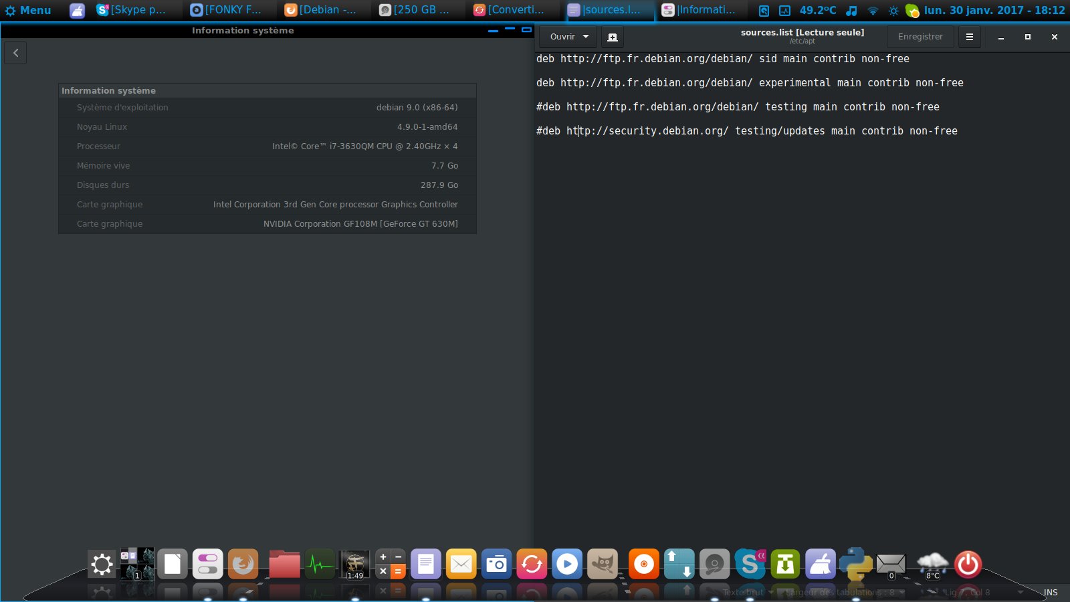Launch the screenshot camera tool
The width and height of the screenshot is (1070, 602).
496,565
